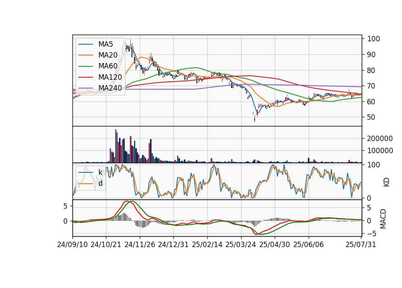Click the volume axis value 200000
The width and height of the screenshot is (402, 288).
click(380, 139)
